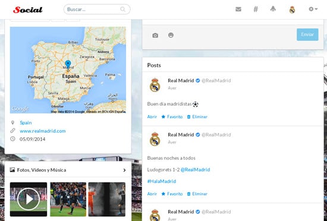Open the notifications bell icon
This screenshot has height=221, width=327.
[x=273, y=9]
